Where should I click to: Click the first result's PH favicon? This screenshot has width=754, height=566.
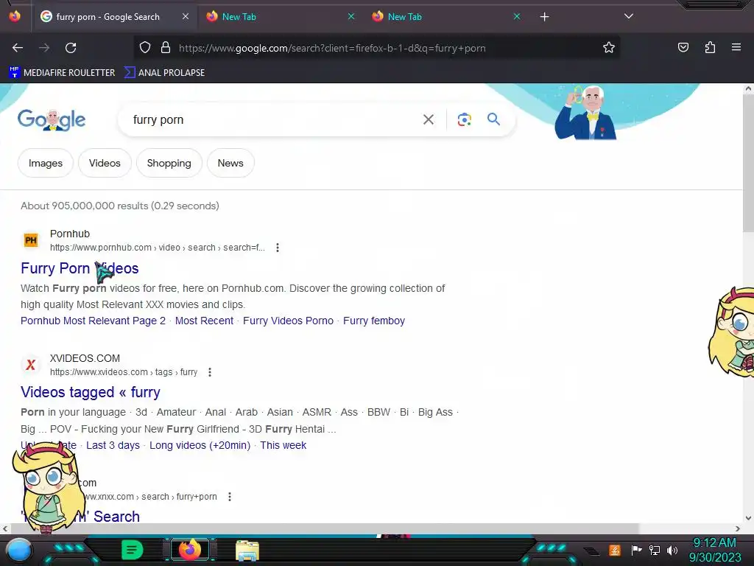(31, 240)
